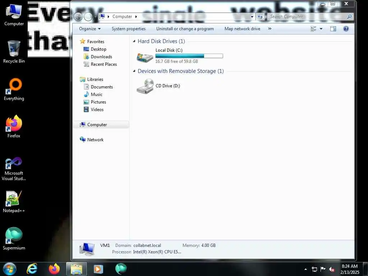368x276 pixels.
Task: Click the collabnet.local domain text
Action: click(147, 245)
